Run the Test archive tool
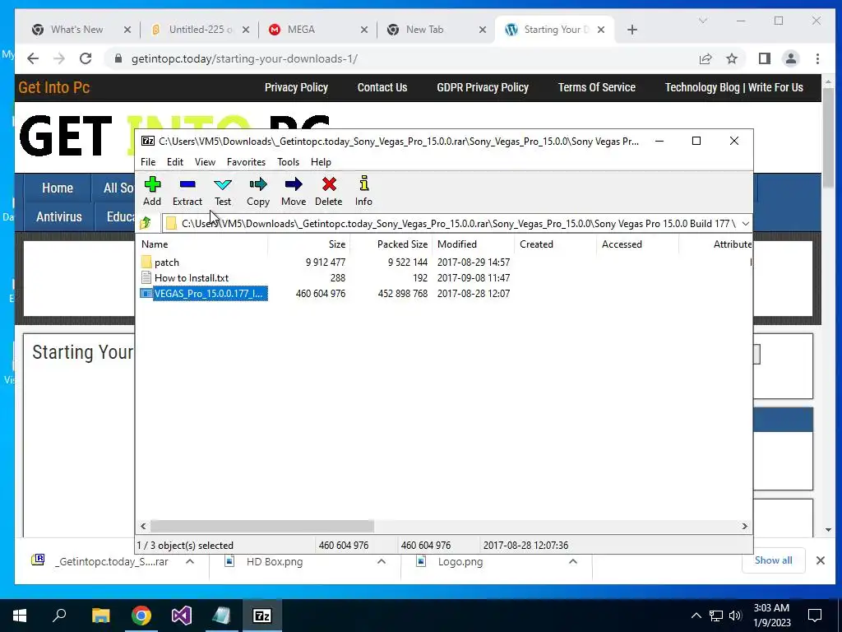 pyautogui.click(x=223, y=191)
